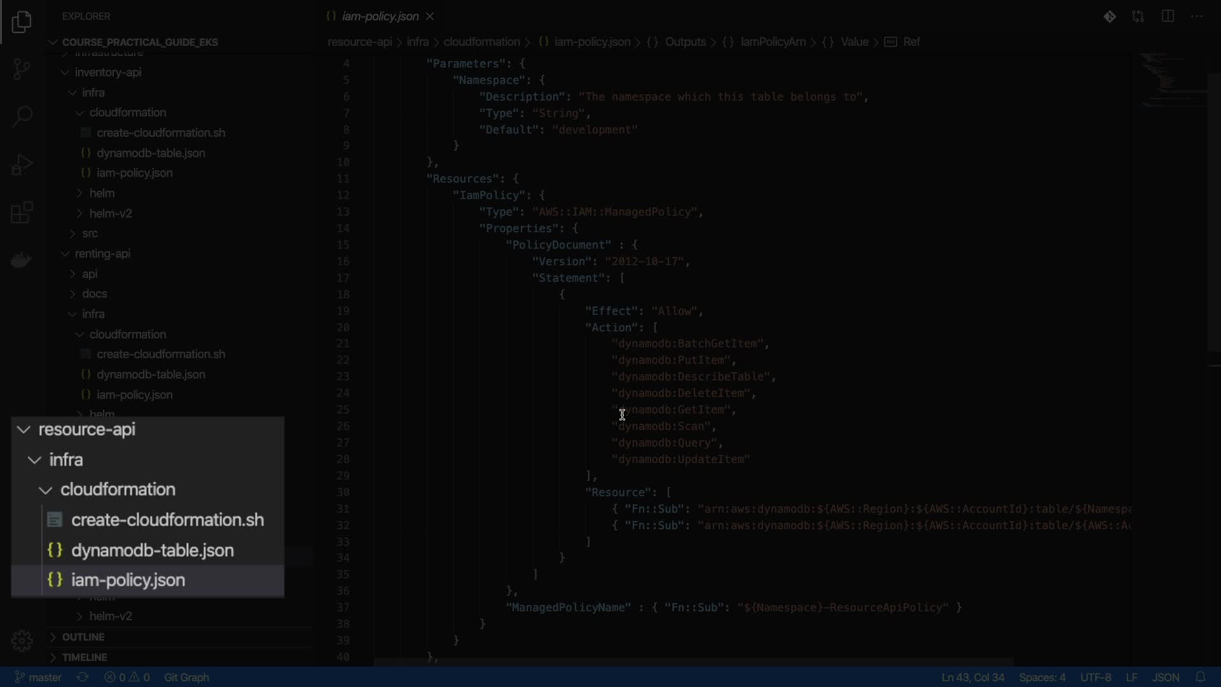Open the Extensions view icon
Viewport: 1221px width, 687px height.
(22, 212)
